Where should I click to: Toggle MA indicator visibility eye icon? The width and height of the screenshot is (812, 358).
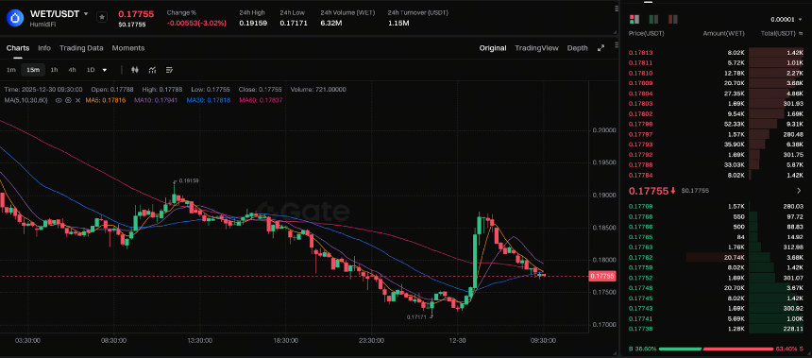[59, 100]
